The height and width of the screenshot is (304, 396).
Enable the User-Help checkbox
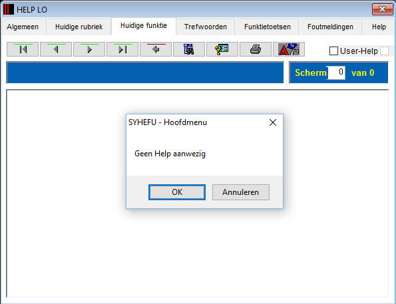tap(333, 51)
